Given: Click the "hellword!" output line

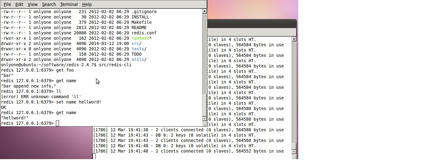Looking at the screenshot, I should (x=15, y=118).
